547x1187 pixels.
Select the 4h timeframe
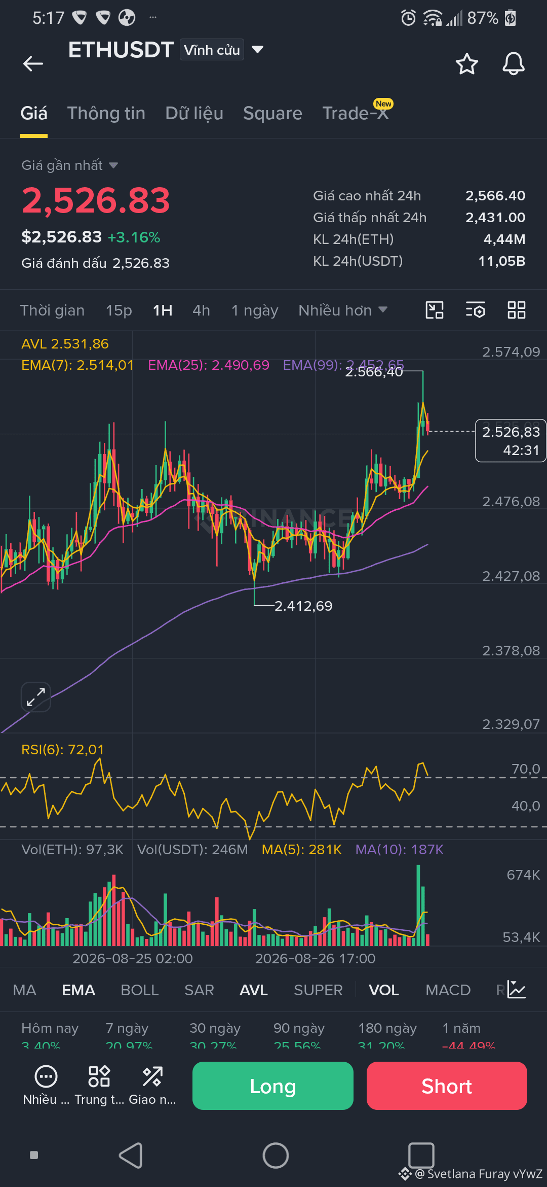(201, 310)
